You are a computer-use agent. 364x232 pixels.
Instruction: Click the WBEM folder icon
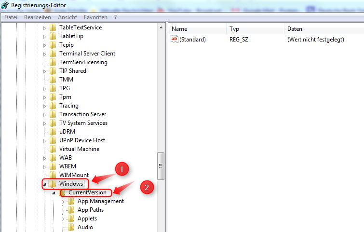point(53,166)
